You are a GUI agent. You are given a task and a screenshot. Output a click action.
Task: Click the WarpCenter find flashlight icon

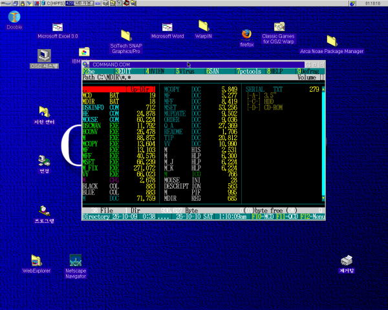[30, 3]
